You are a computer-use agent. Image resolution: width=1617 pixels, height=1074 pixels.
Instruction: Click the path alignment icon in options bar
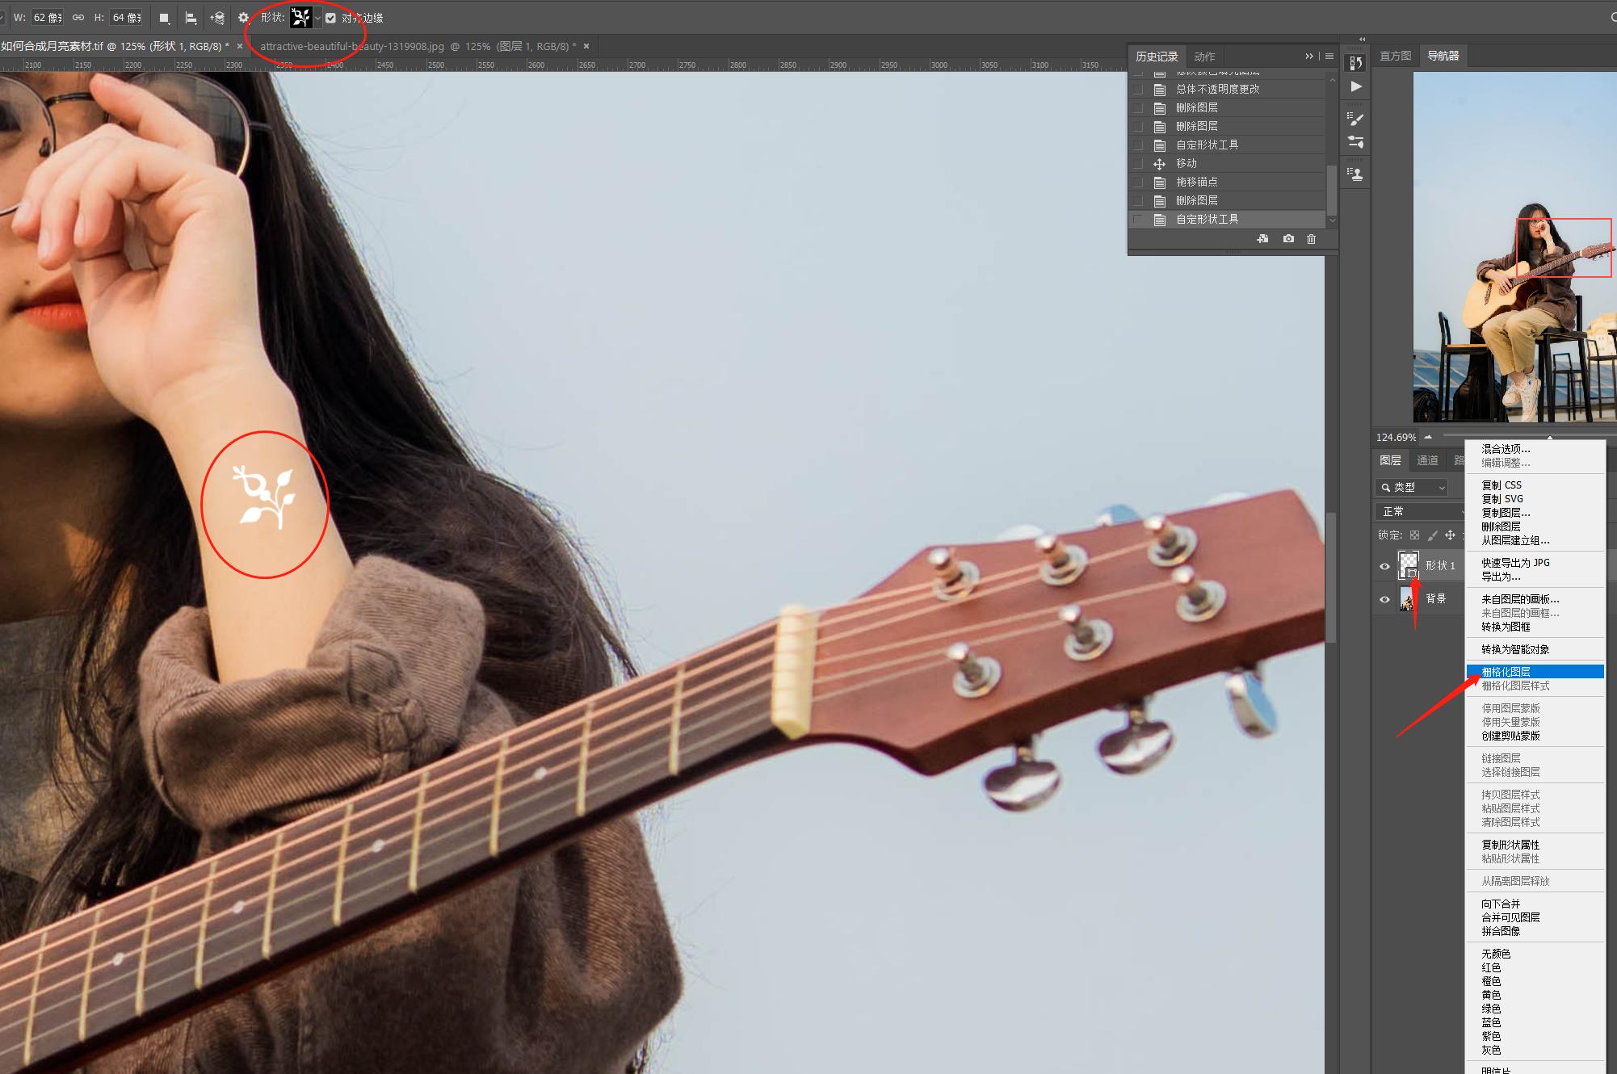[x=191, y=18]
